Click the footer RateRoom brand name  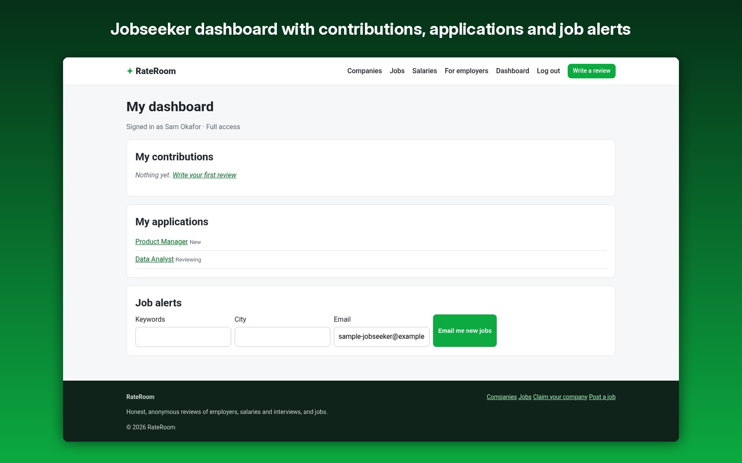click(x=141, y=397)
